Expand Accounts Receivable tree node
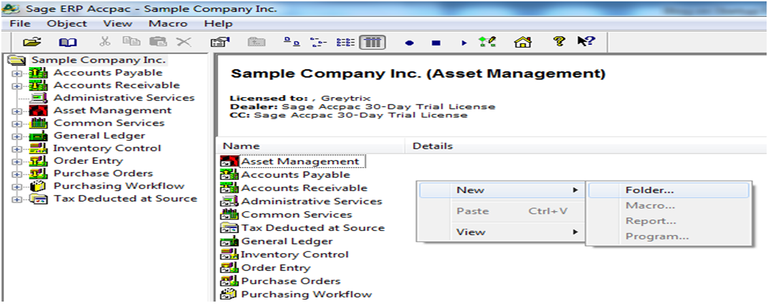This screenshot has width=768, height=307. pos(18,86)
